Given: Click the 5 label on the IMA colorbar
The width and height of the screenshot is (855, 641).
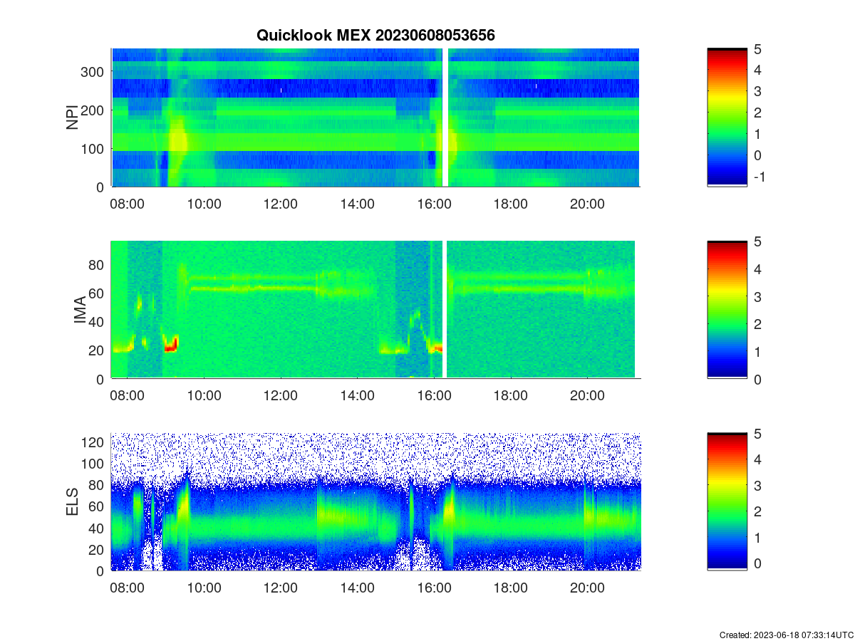Looking at the screenshot, I should (757, 241).
